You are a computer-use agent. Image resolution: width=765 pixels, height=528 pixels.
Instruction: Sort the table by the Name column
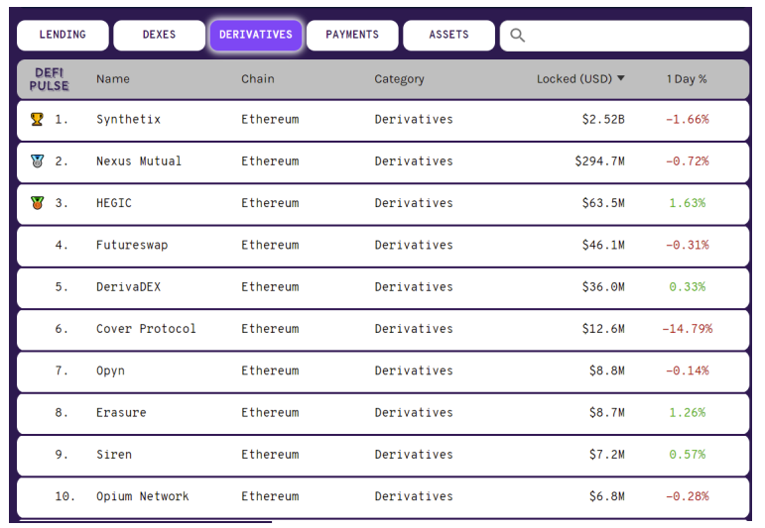(x=113, y=79)
